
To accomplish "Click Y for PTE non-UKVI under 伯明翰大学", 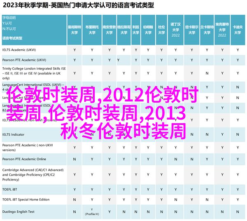I will (x=148, y=148).
